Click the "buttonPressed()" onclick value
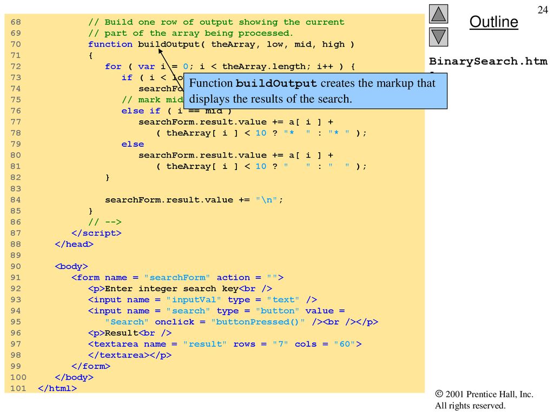Viewport: 554px width, 416px height. [x=258, y=322]
